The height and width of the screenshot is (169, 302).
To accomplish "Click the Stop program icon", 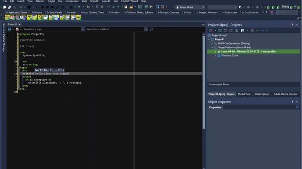I will [102, 7].
